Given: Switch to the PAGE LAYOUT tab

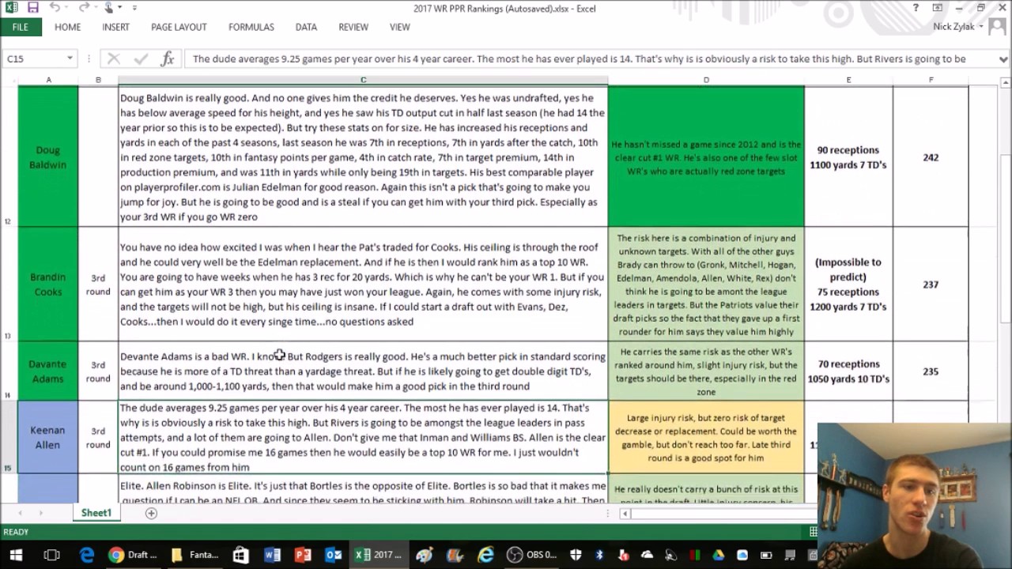Looking at the screenshot, I should click(179, 27).
